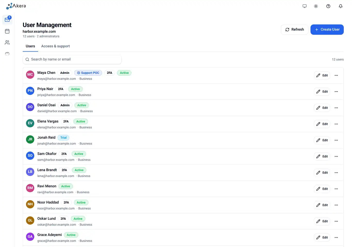
Task: Edit Maya Chen's account
Action: tap(322, 75)
